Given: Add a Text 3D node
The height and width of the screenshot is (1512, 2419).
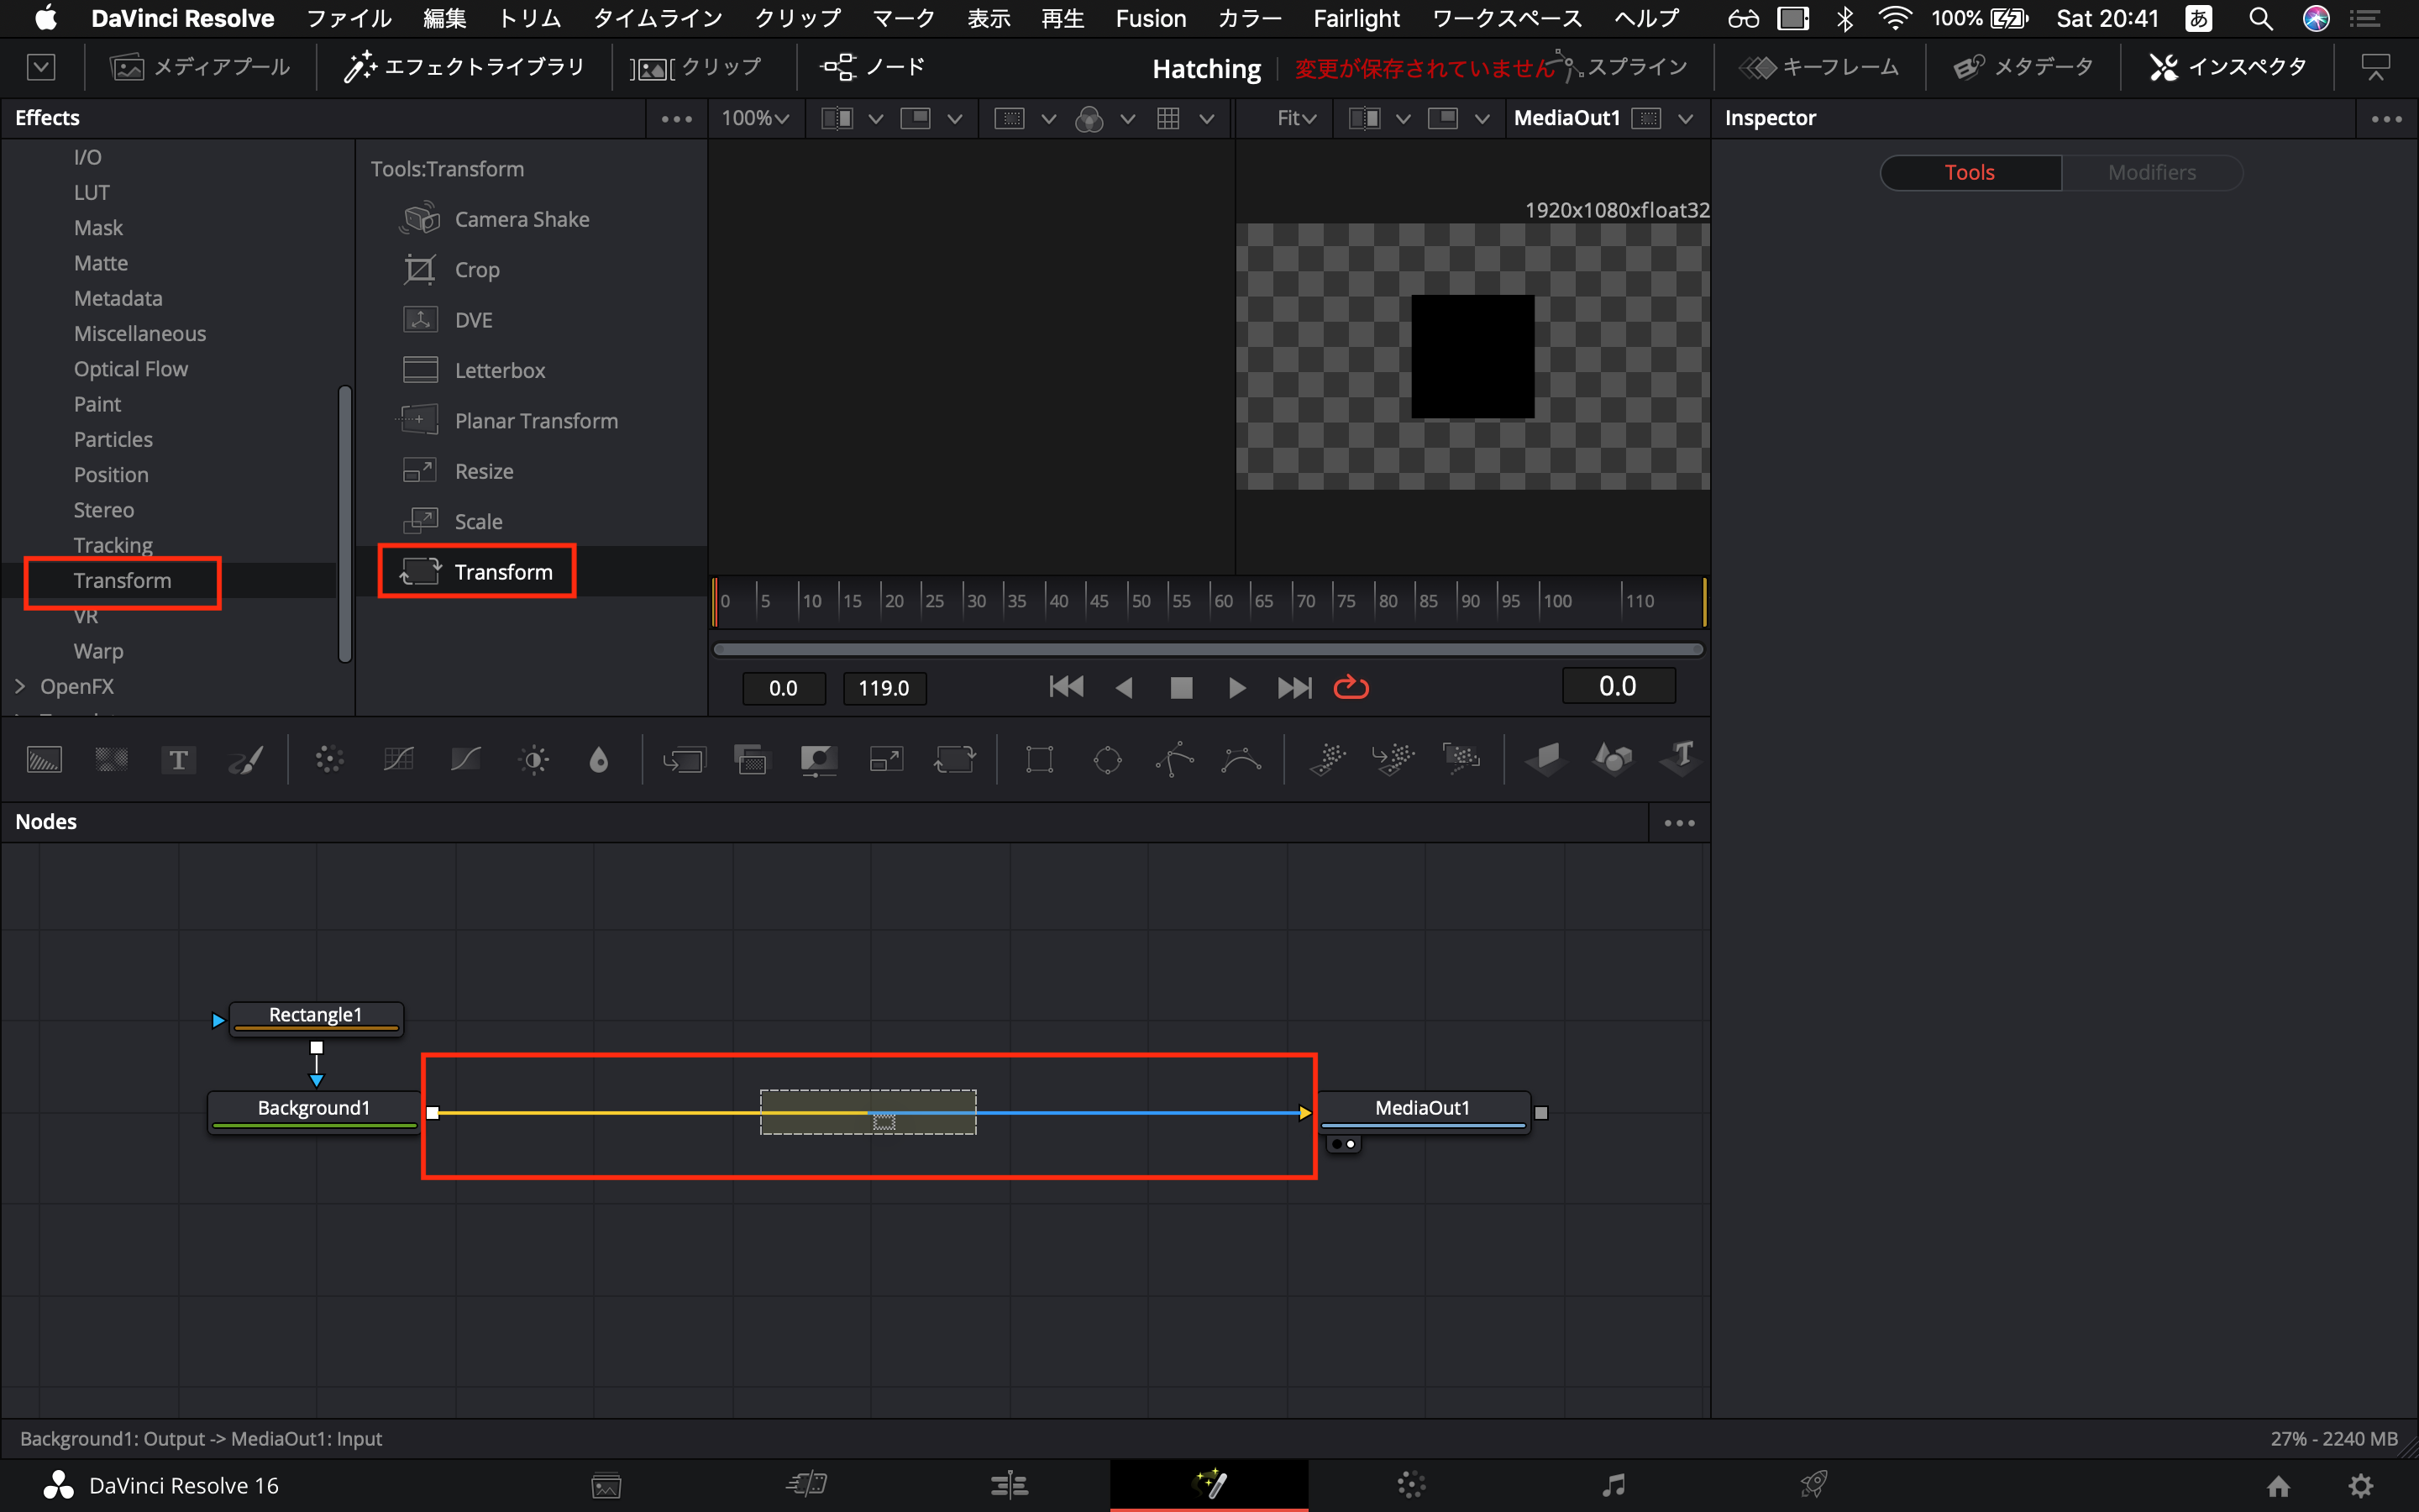Looking at the screenshot, I should pos(1682,760).
